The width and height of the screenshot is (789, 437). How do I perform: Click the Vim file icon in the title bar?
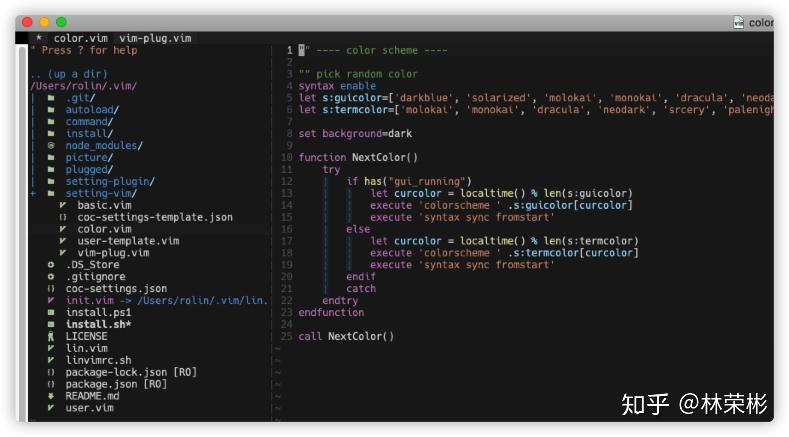(738, 23)
